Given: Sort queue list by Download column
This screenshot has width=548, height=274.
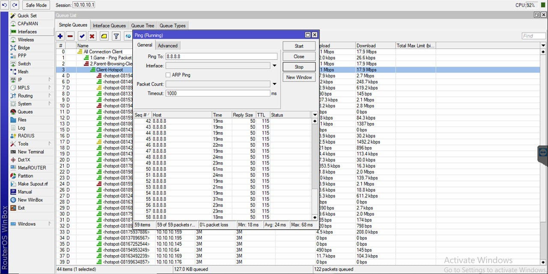Looking at the screenshot, I should click(375, 45).
